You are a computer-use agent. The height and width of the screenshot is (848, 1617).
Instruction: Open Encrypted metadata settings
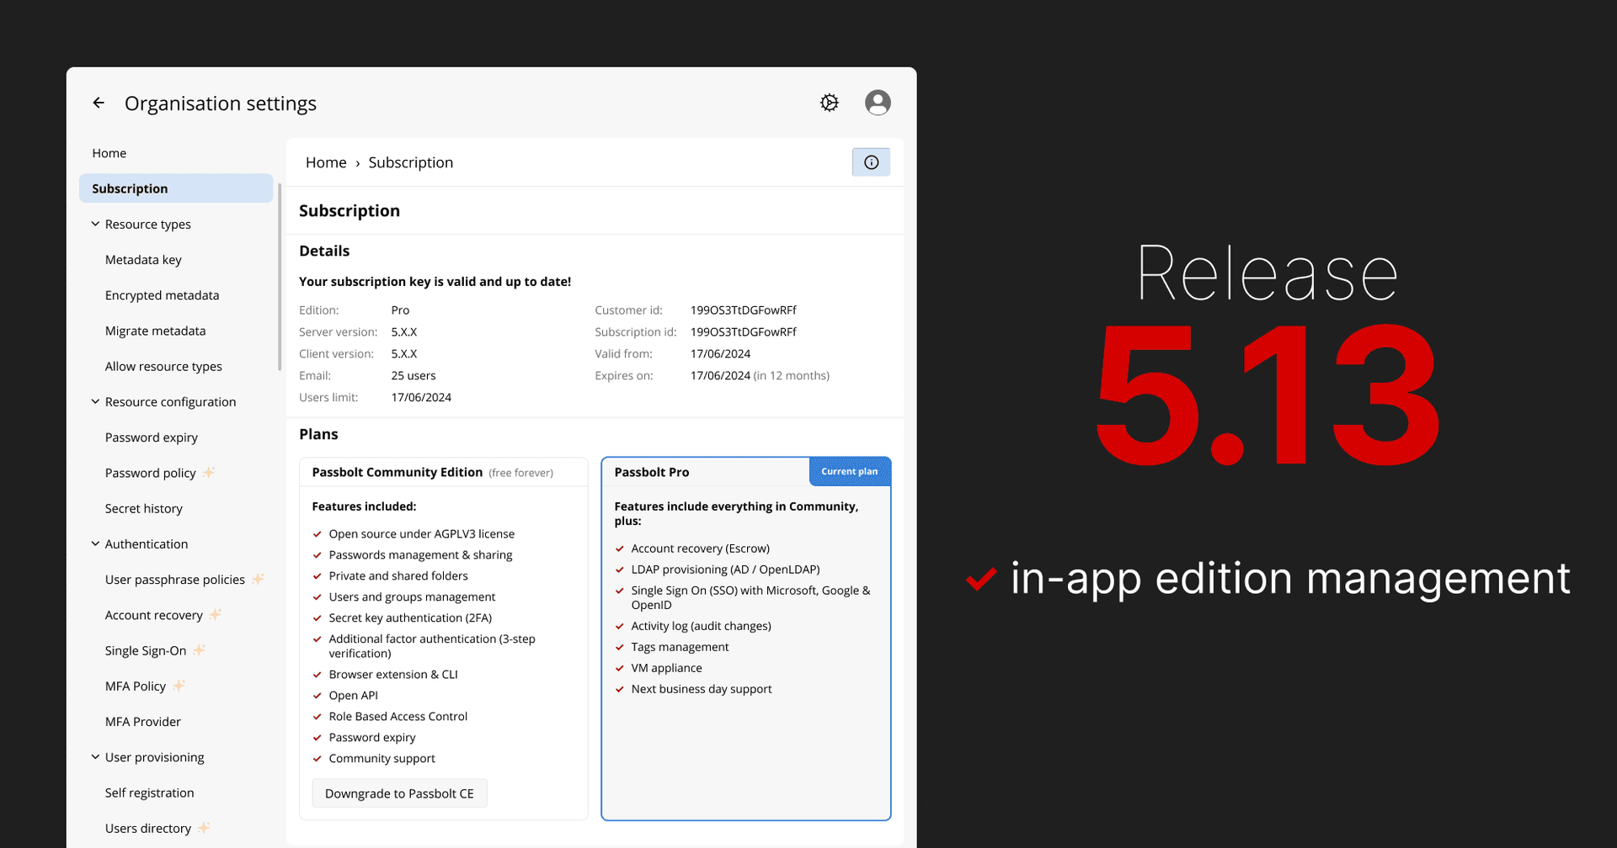(162, 295)
